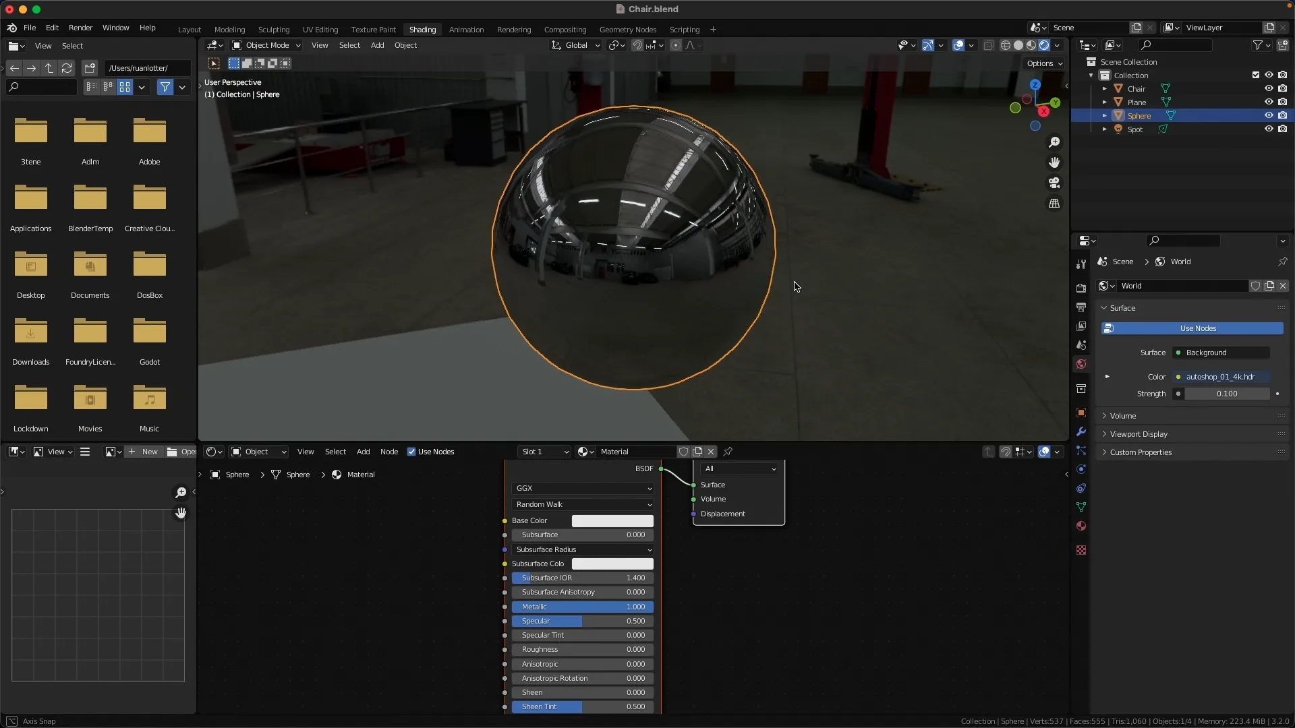Go to parent directory in file browser
The width and height of the screenshot is (1295, 728).
(x=49, y=68)
